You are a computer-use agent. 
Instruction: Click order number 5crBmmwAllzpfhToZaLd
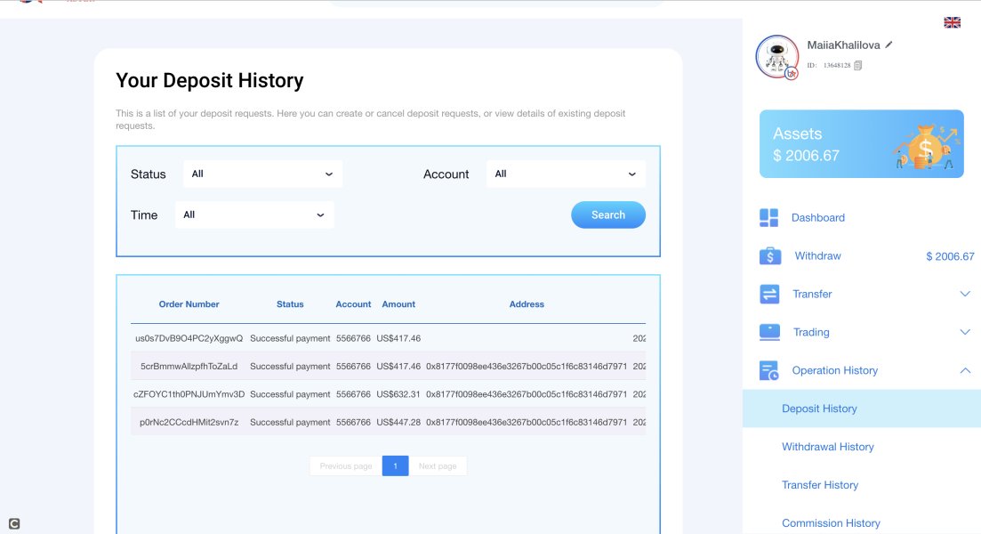click(x=189, y=366)
